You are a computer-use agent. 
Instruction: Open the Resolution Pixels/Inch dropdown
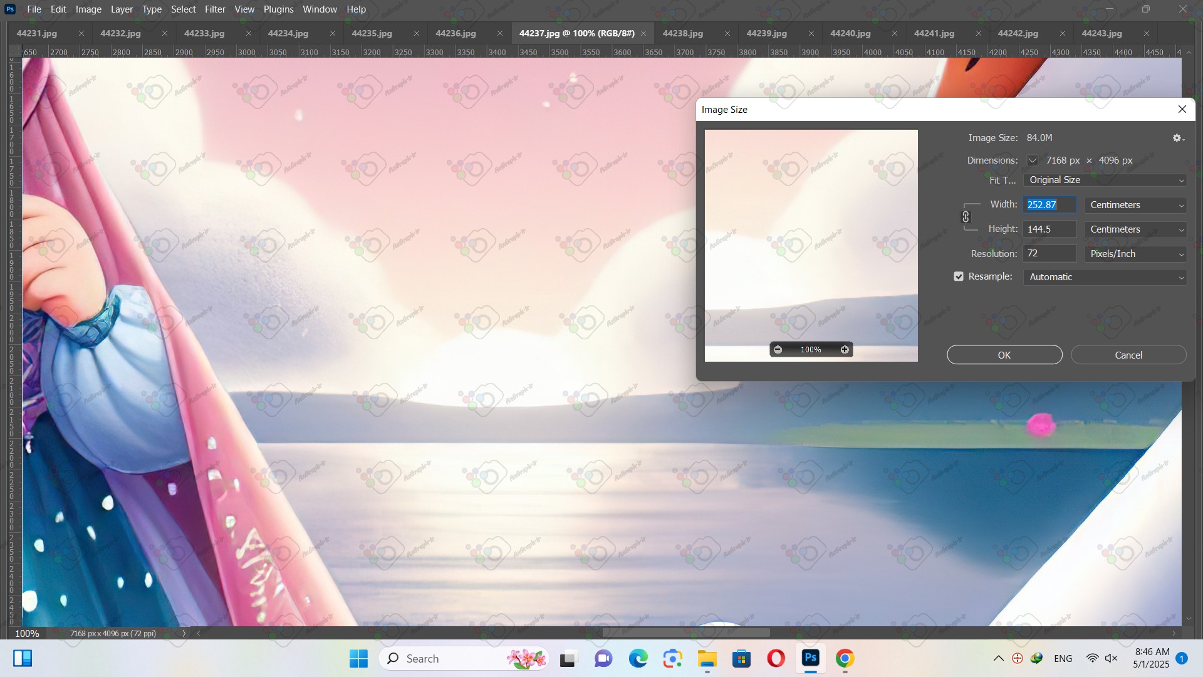click(x=1136, y=254)
